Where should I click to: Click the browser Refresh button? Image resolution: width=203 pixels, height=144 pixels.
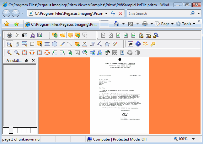point(113,13)
